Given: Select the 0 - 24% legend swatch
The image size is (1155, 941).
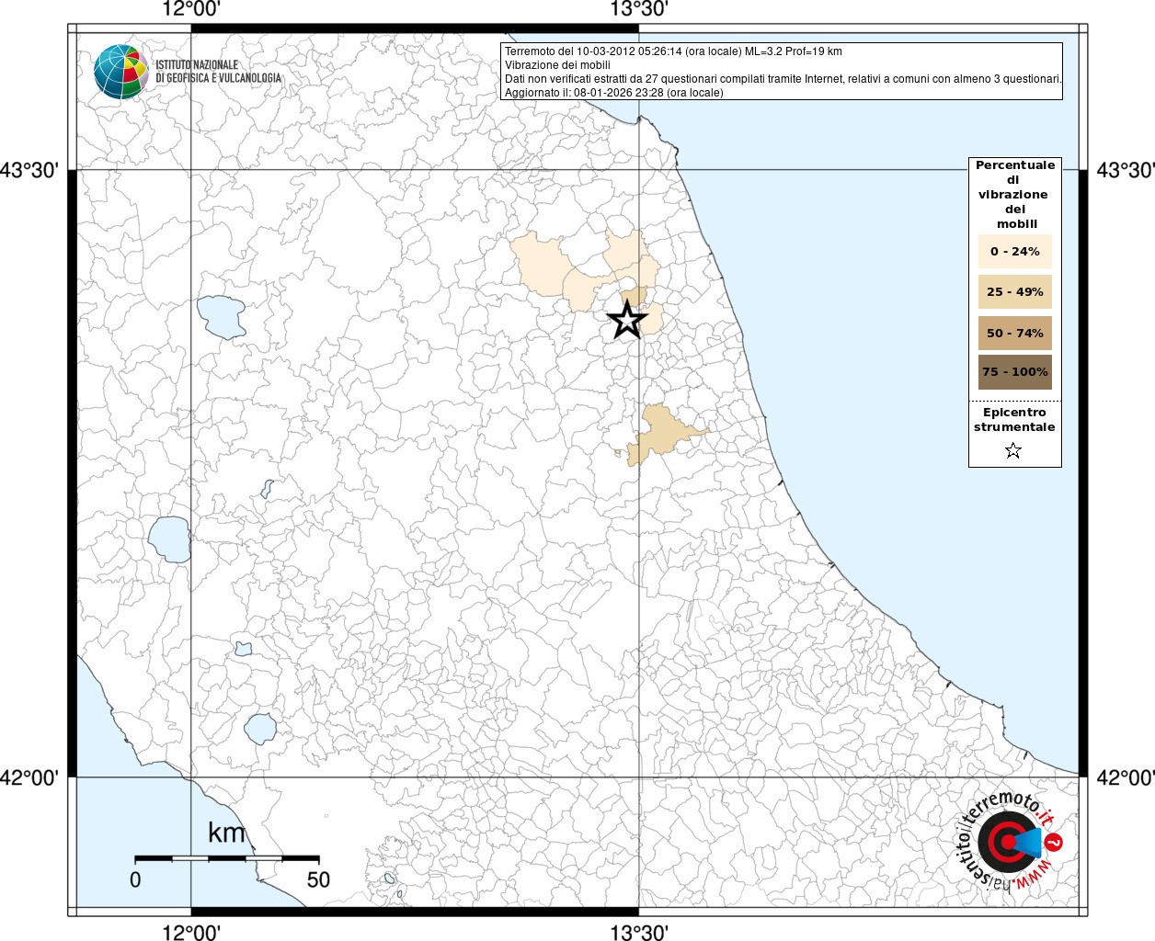Looking at the screenshot, I should tap(1014, 252).
